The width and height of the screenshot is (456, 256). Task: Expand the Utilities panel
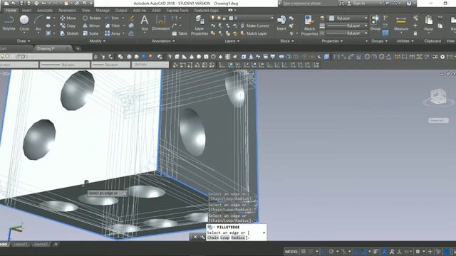[405, 41]
